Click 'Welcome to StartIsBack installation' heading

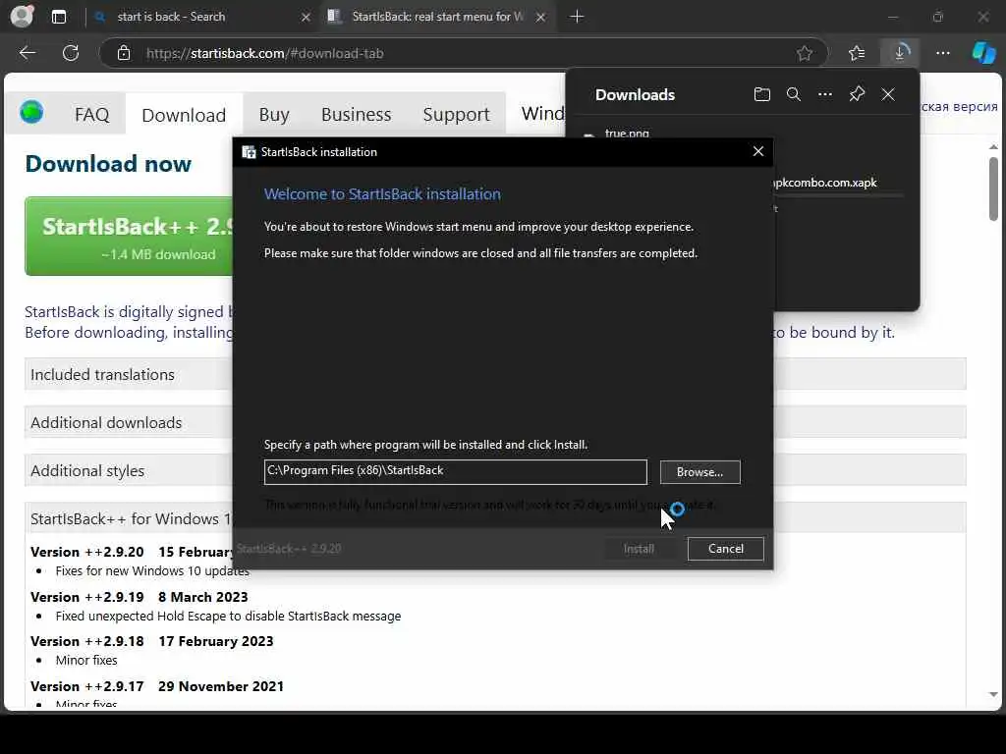point(382,194)
